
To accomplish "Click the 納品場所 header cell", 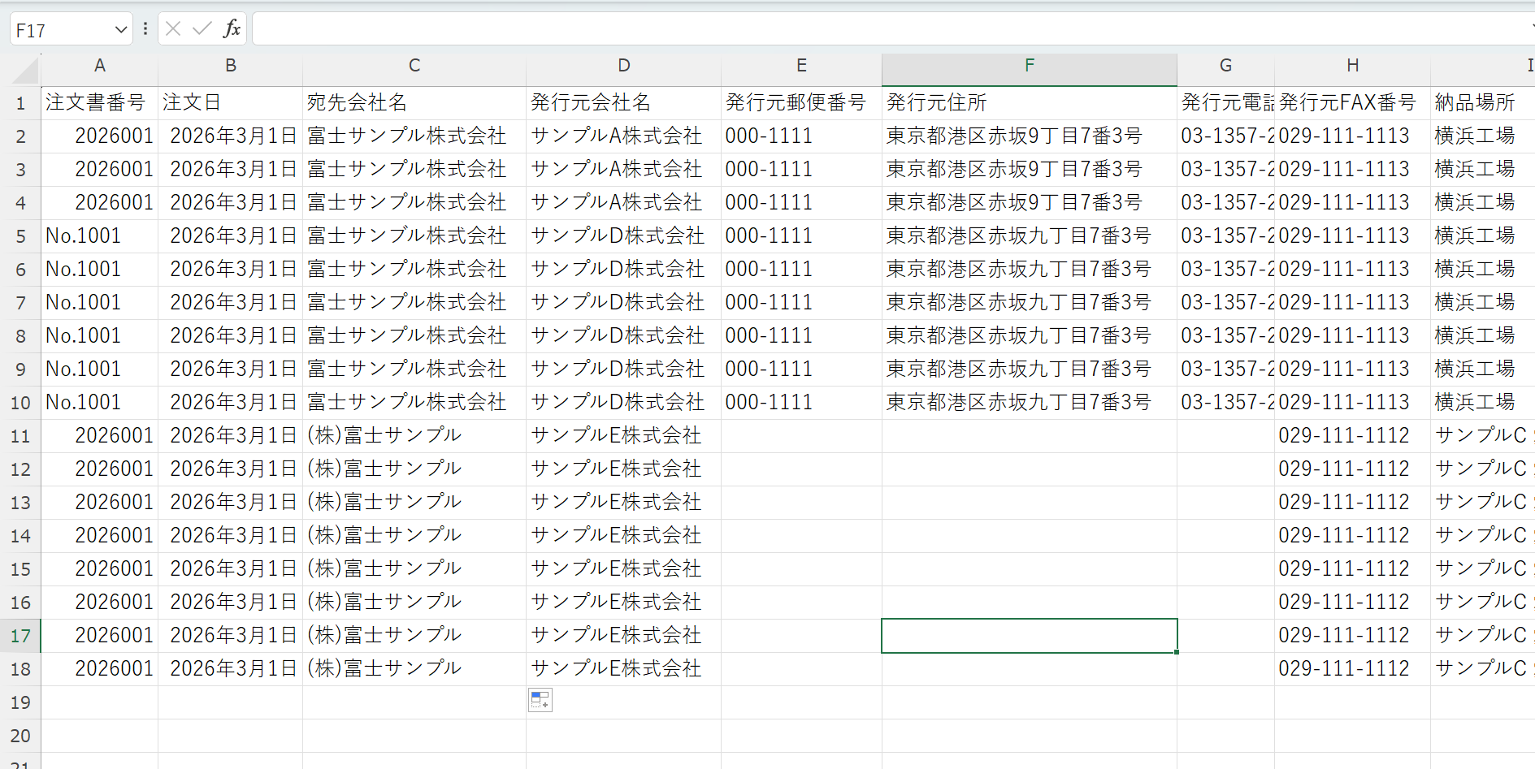I will click(1482, 103).
